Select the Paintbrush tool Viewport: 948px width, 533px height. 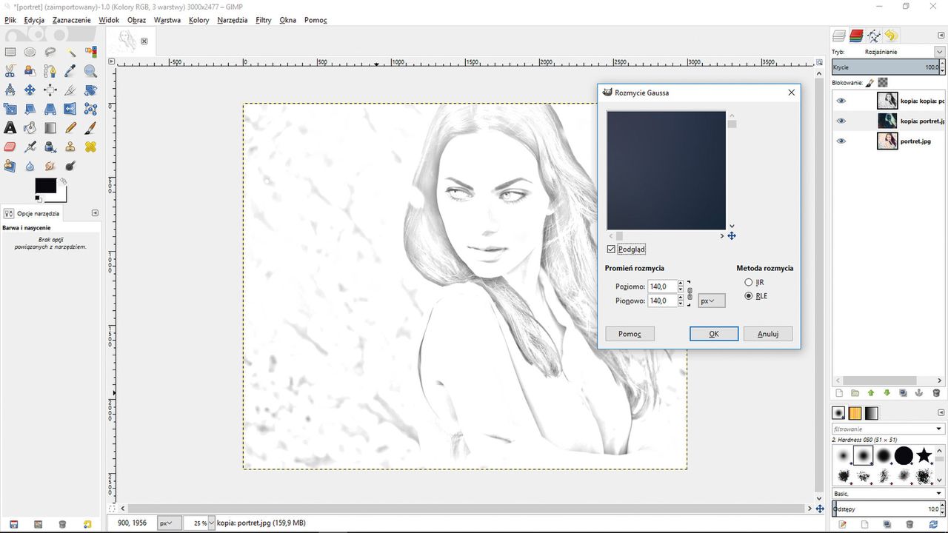pyautogui.click(x=90, y=128)
